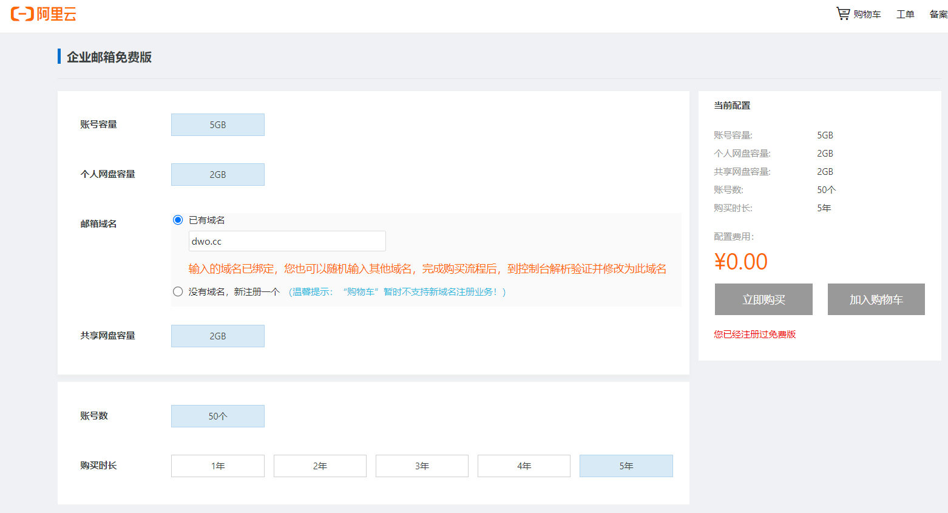This screenshot has height=513, width=948.
Task: Select 2GB shared netdisk capacity option
Action: point(218,336)
